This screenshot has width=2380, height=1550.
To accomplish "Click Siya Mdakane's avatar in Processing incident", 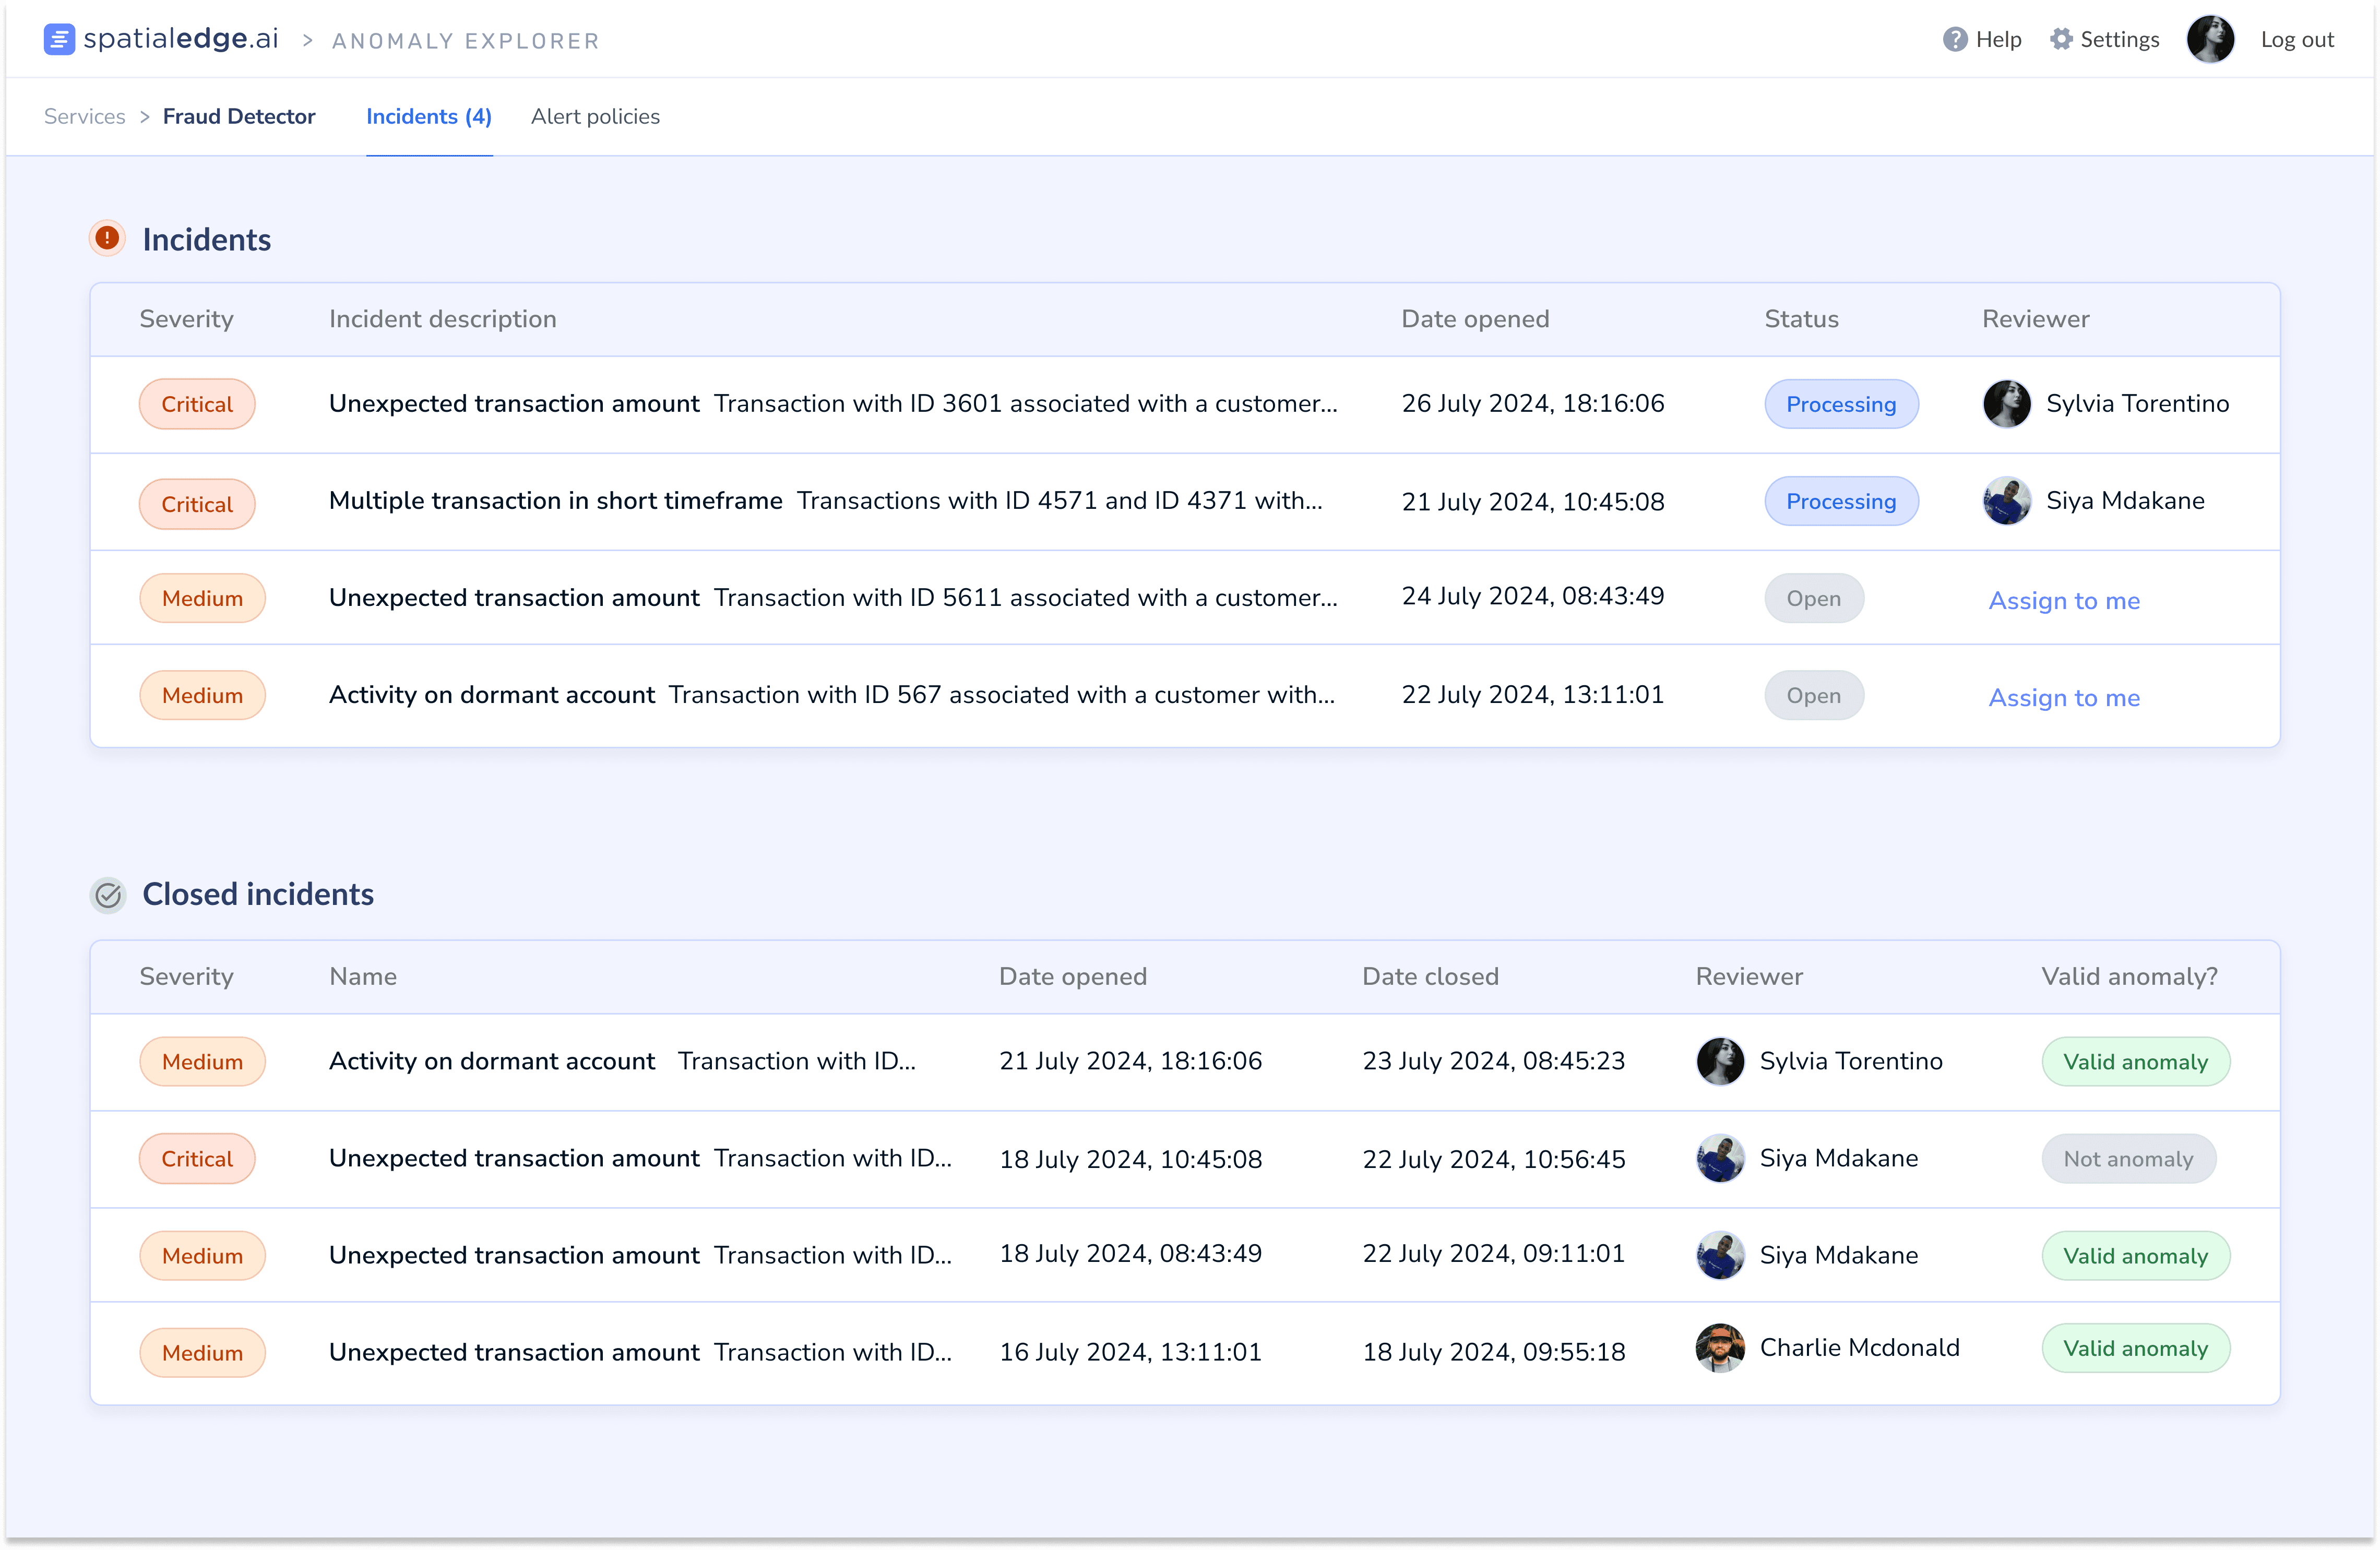I will (x=2006, y=501).
